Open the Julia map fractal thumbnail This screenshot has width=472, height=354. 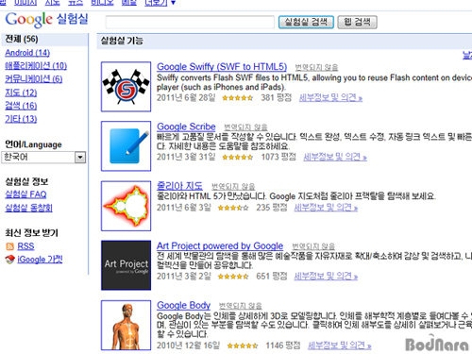[126, 206]
